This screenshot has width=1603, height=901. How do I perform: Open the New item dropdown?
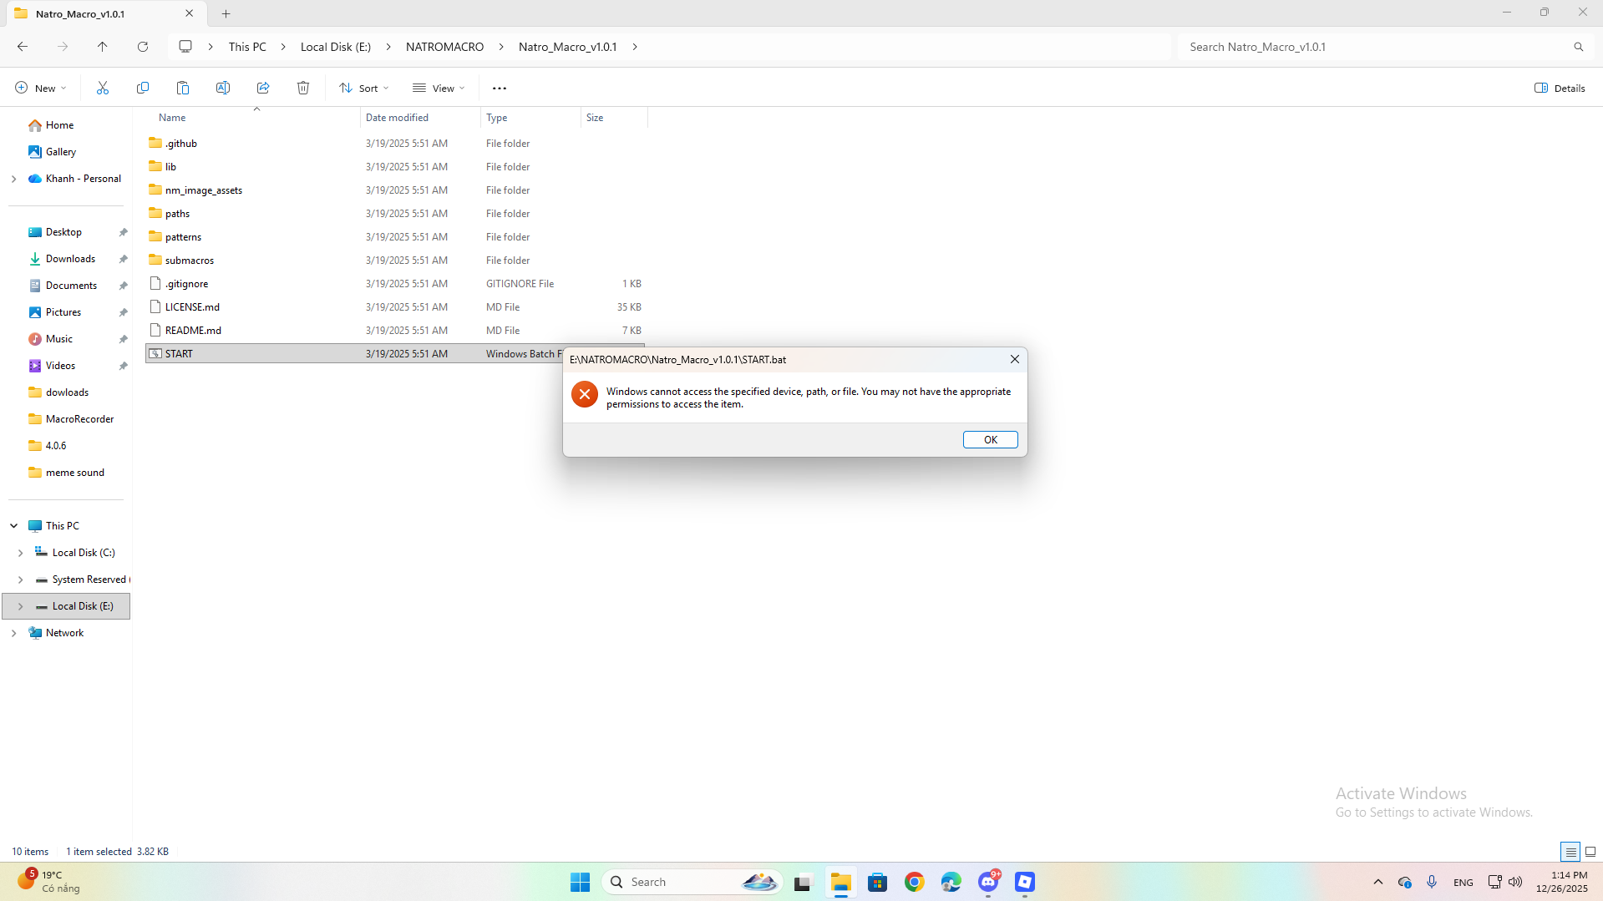pos(40,88)
